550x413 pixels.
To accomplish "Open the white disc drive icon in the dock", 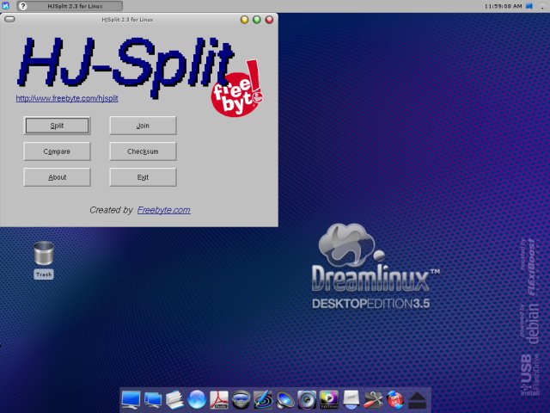I will point(351,399).
